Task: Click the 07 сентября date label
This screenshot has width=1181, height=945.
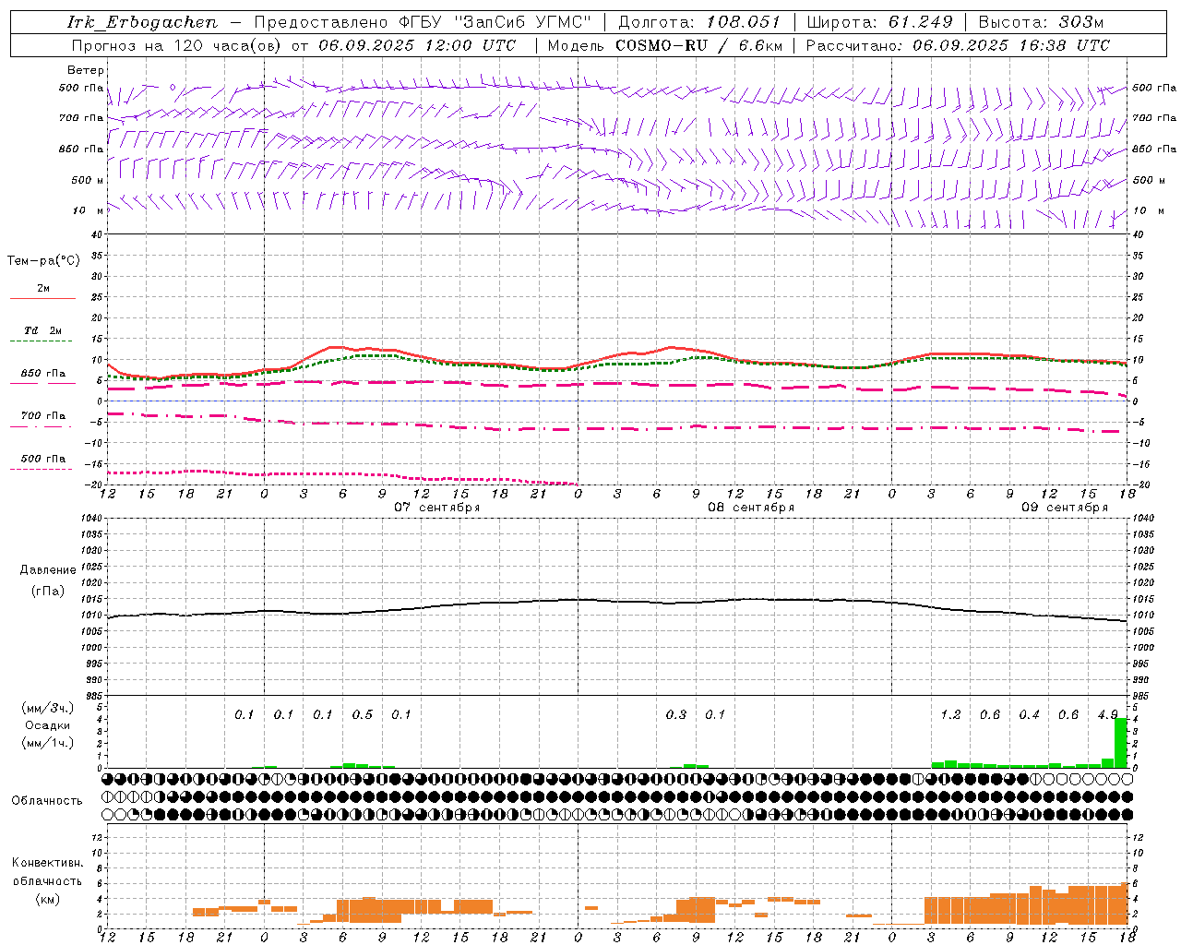Action: coord(437,508)
